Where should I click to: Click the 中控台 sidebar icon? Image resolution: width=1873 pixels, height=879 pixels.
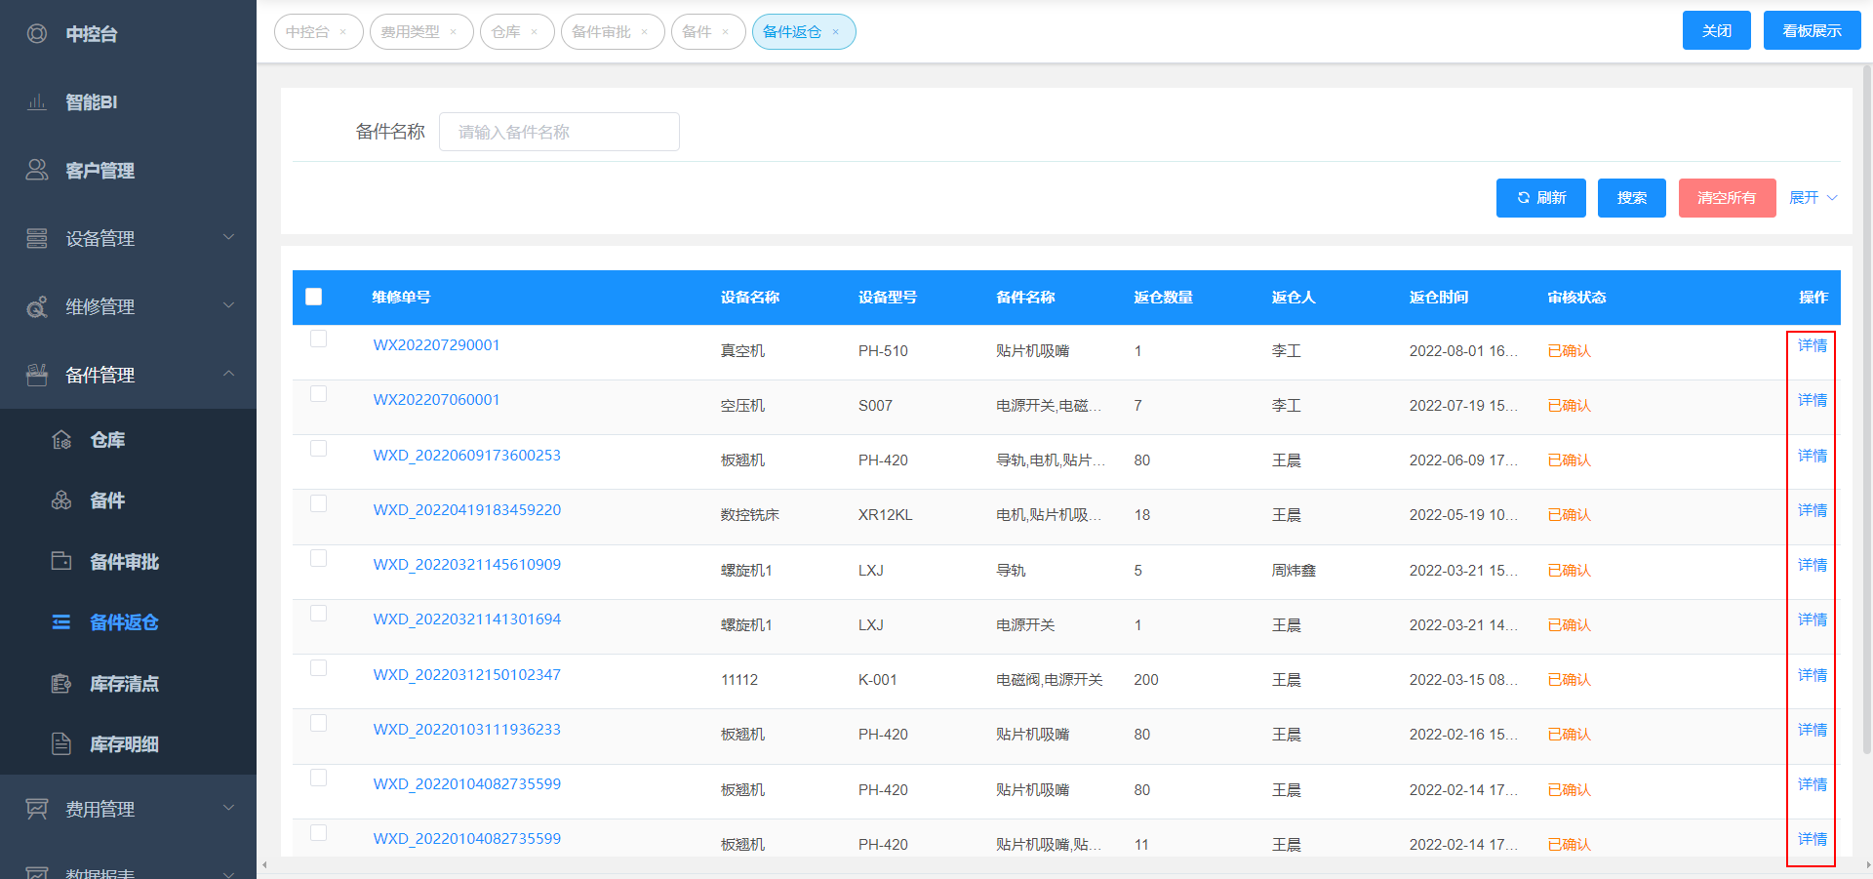[37, 34]
